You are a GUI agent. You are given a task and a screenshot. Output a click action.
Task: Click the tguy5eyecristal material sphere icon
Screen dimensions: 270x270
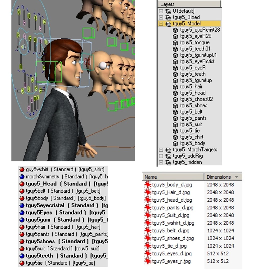[x=22, y=205]
